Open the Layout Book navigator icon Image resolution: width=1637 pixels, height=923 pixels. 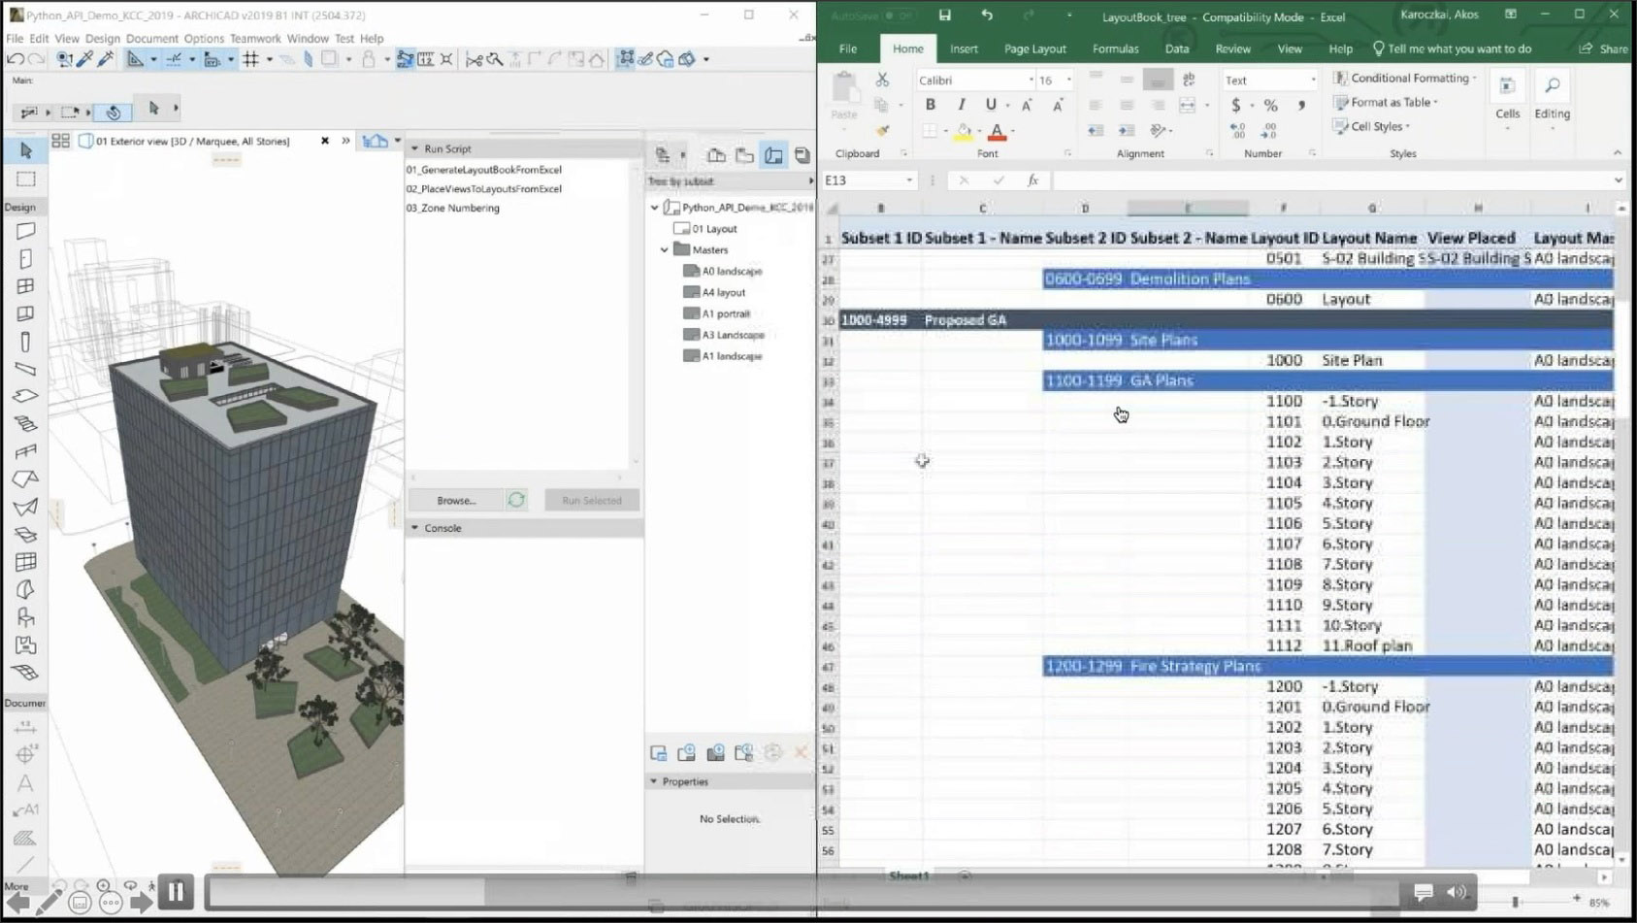[773, 155]
